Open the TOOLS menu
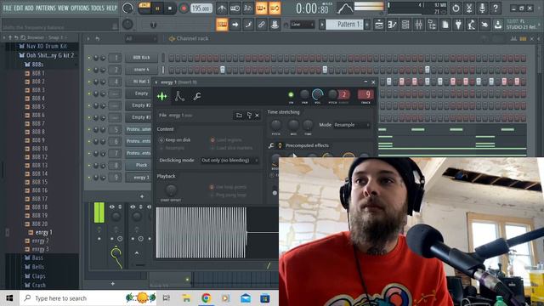 (x=98, y=8)
